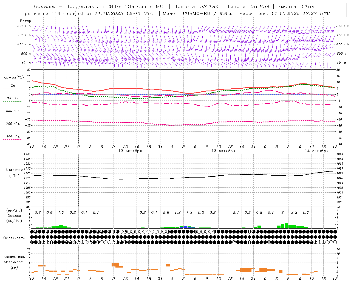Click the precipitation value 0.9

pyautogui.click(x=259, y=212)
